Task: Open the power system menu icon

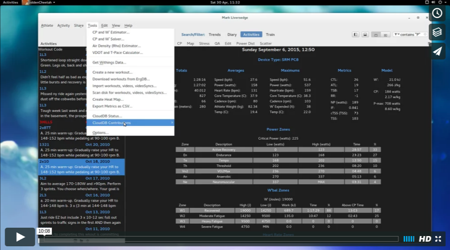Action: (440, 2)
